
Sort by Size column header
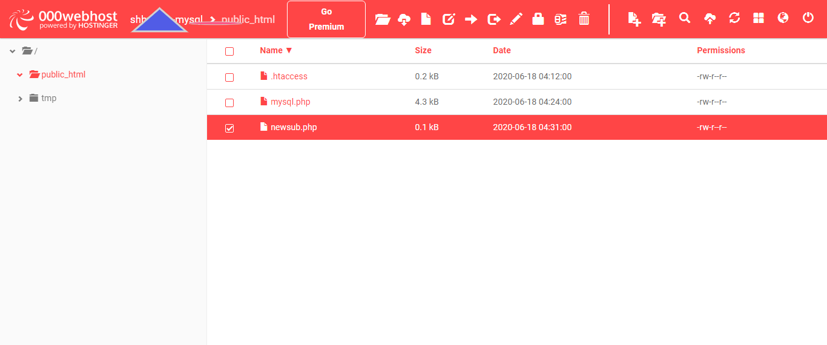423,50
